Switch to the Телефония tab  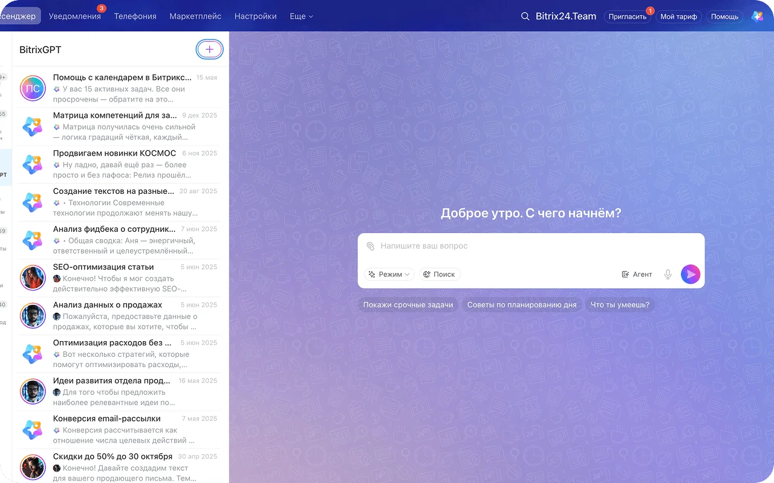pyautogui.click(x=135, y=16)
